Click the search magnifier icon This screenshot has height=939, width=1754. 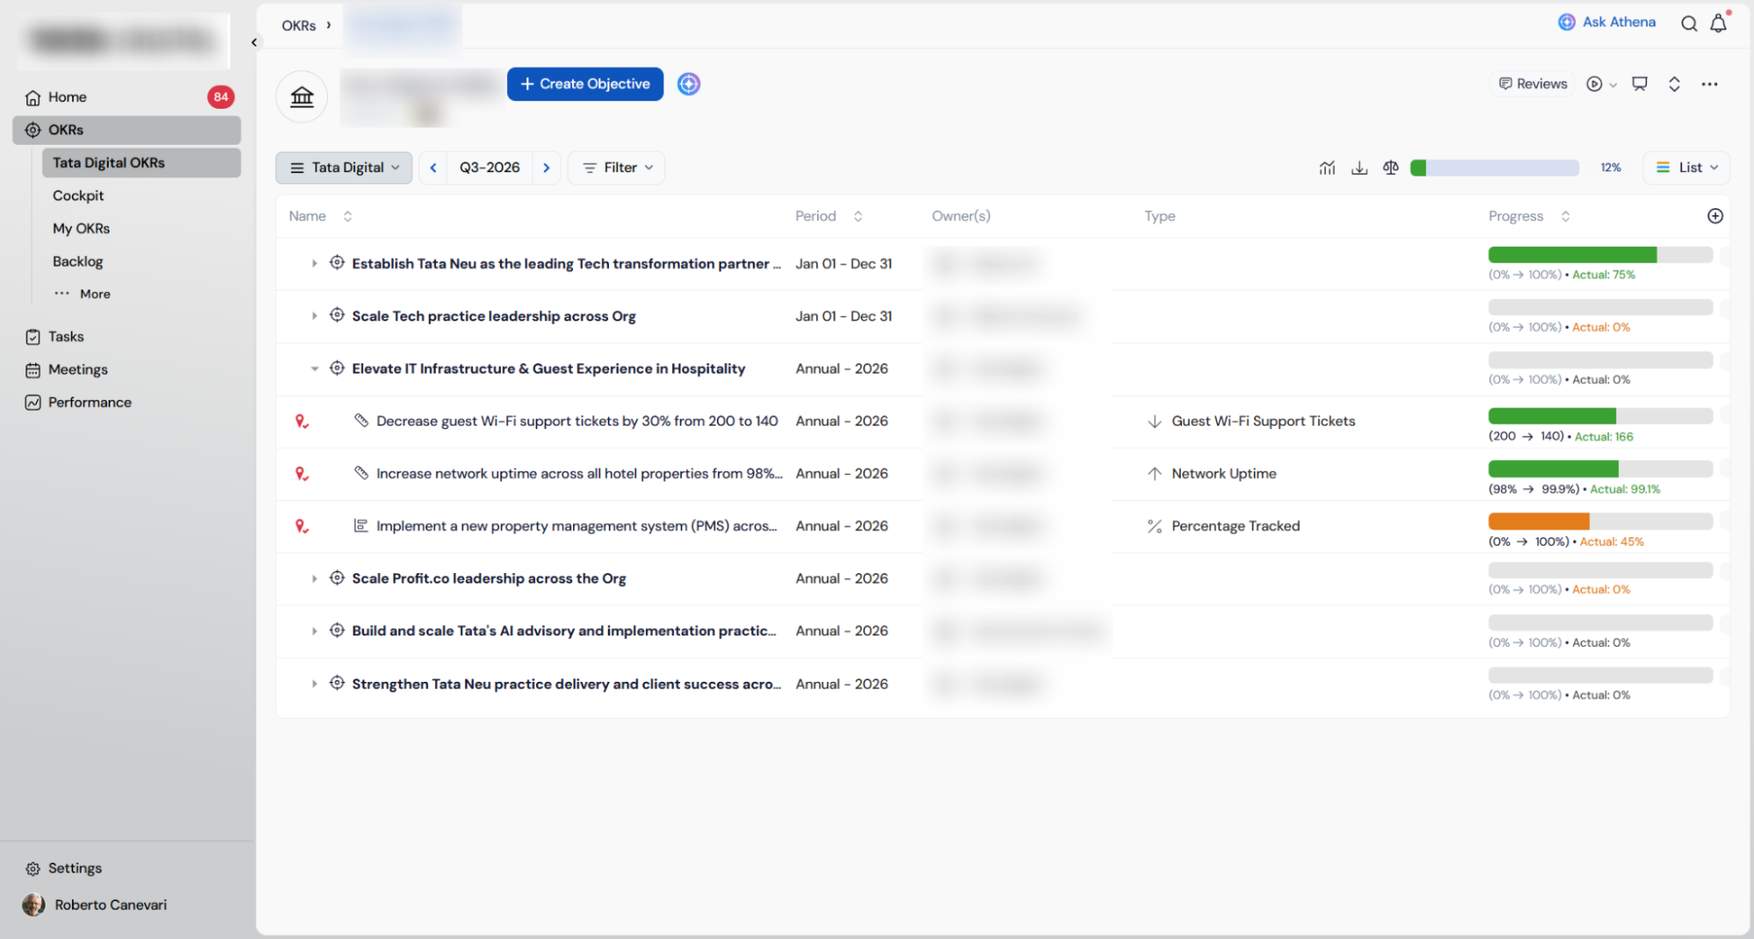point(1688,24)
